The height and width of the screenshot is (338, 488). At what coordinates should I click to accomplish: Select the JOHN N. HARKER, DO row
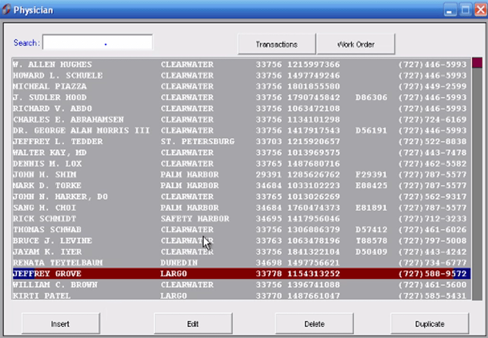click(x=242, y=197)
